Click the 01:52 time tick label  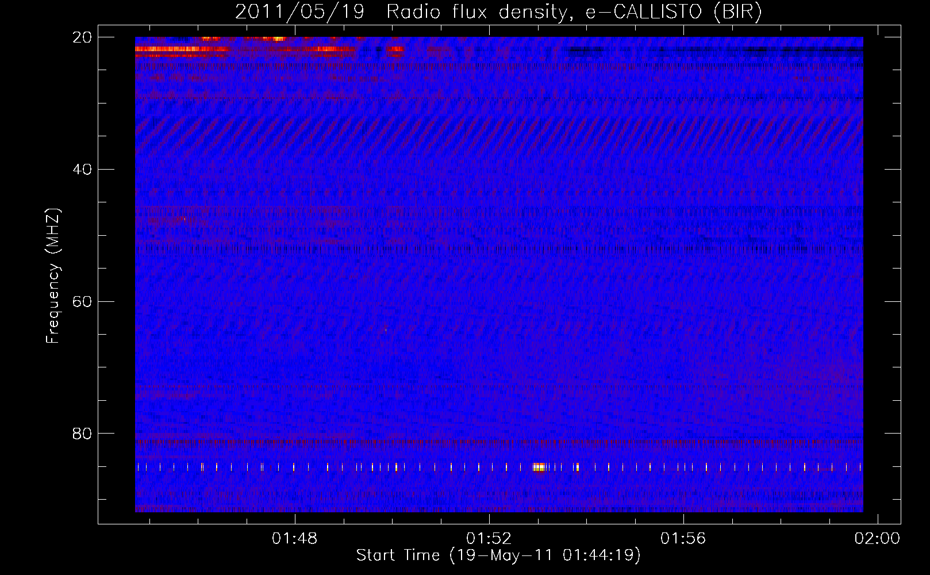click(489, 539)
